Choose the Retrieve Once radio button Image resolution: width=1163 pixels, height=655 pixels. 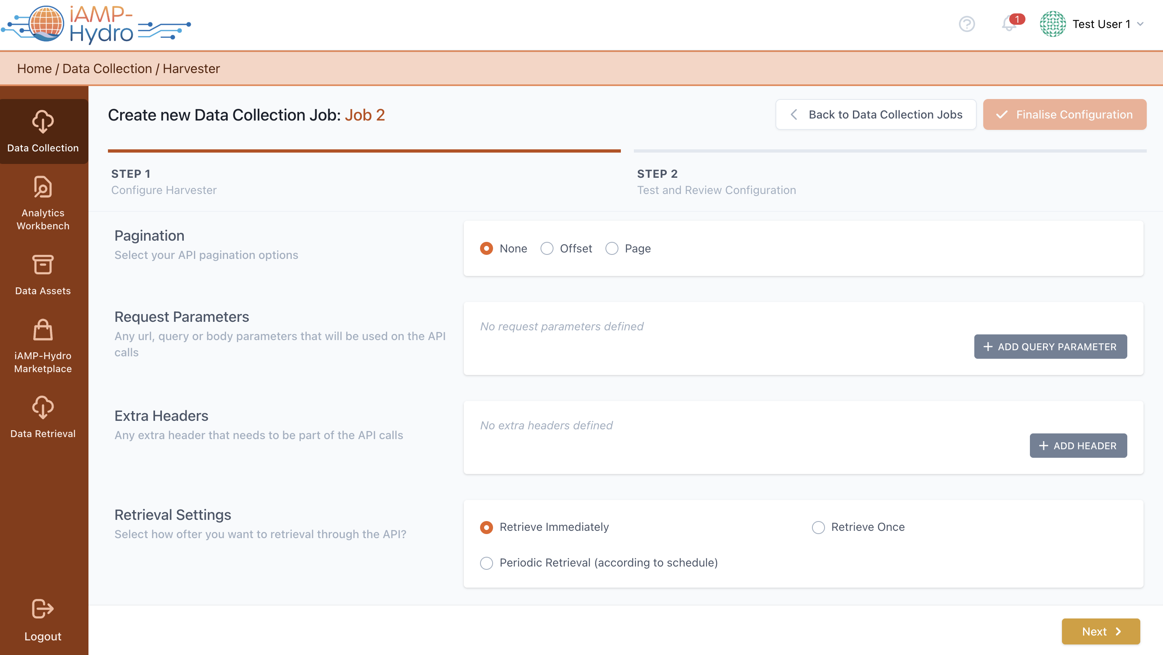point(818,527)
